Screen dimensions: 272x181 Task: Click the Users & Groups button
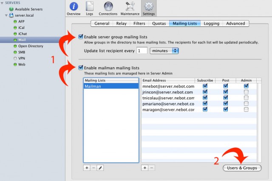(242, 168)
